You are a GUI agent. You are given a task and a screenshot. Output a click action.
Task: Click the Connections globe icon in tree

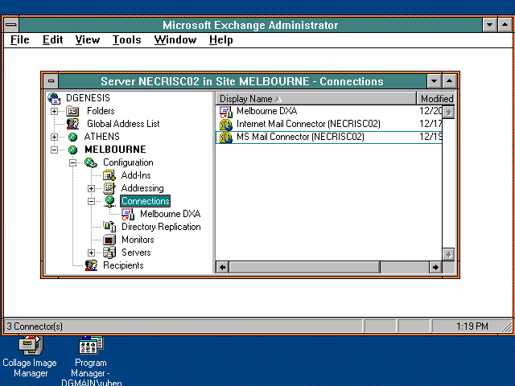click(109, 201)
